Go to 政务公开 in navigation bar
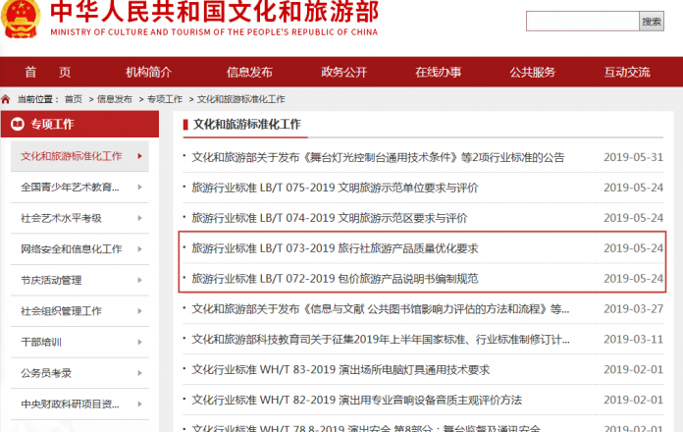Screen dimensions: 683x432 coord(343,72)
